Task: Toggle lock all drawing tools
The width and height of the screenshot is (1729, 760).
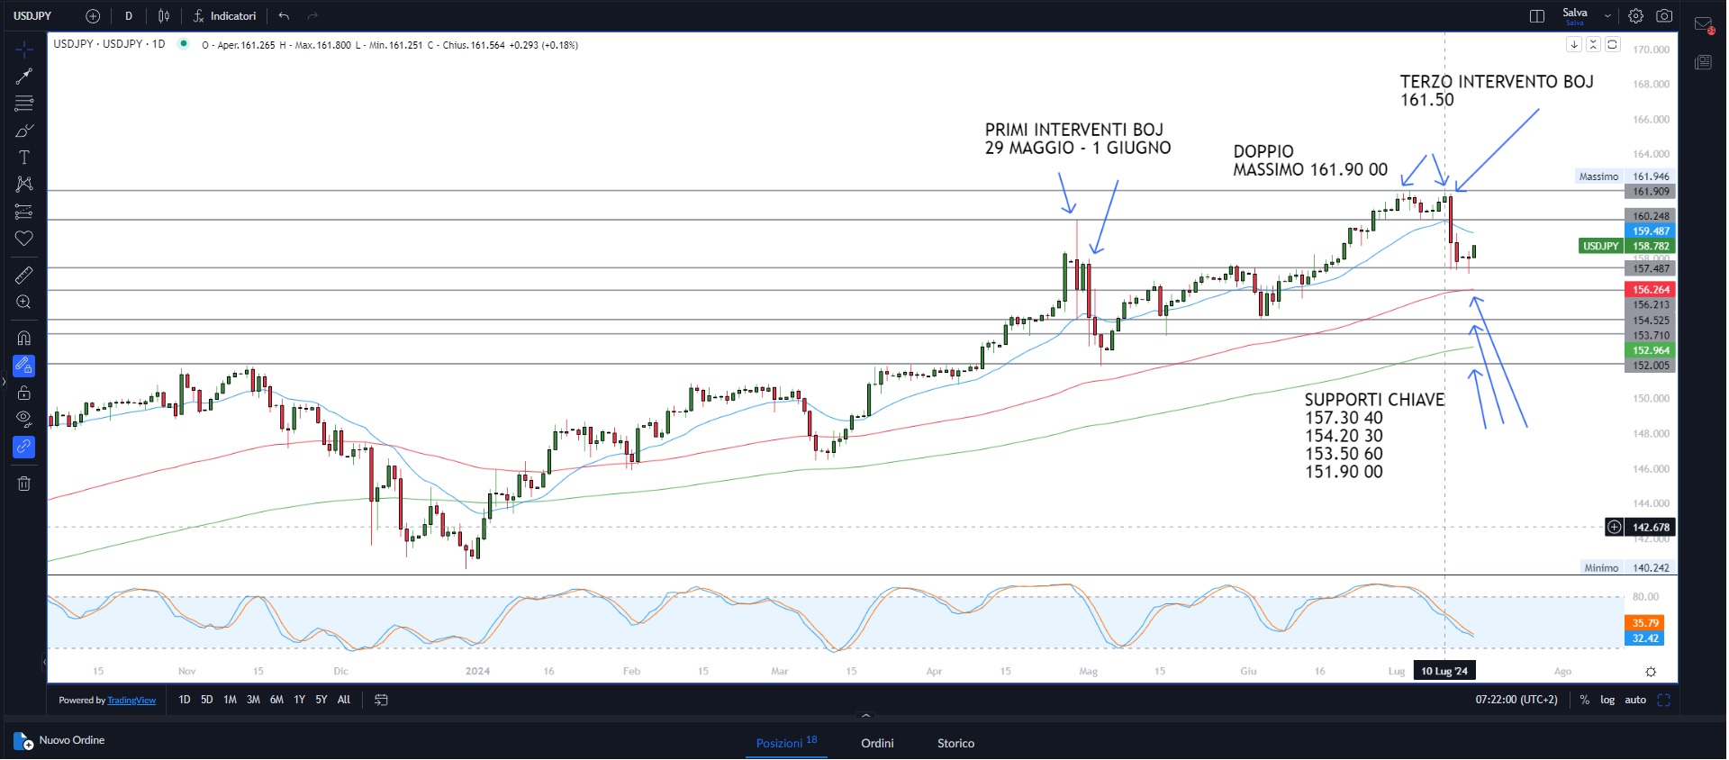Action: click(24, 393)
